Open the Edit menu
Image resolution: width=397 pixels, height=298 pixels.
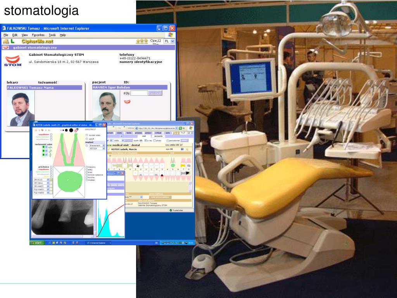click(15, 35)
